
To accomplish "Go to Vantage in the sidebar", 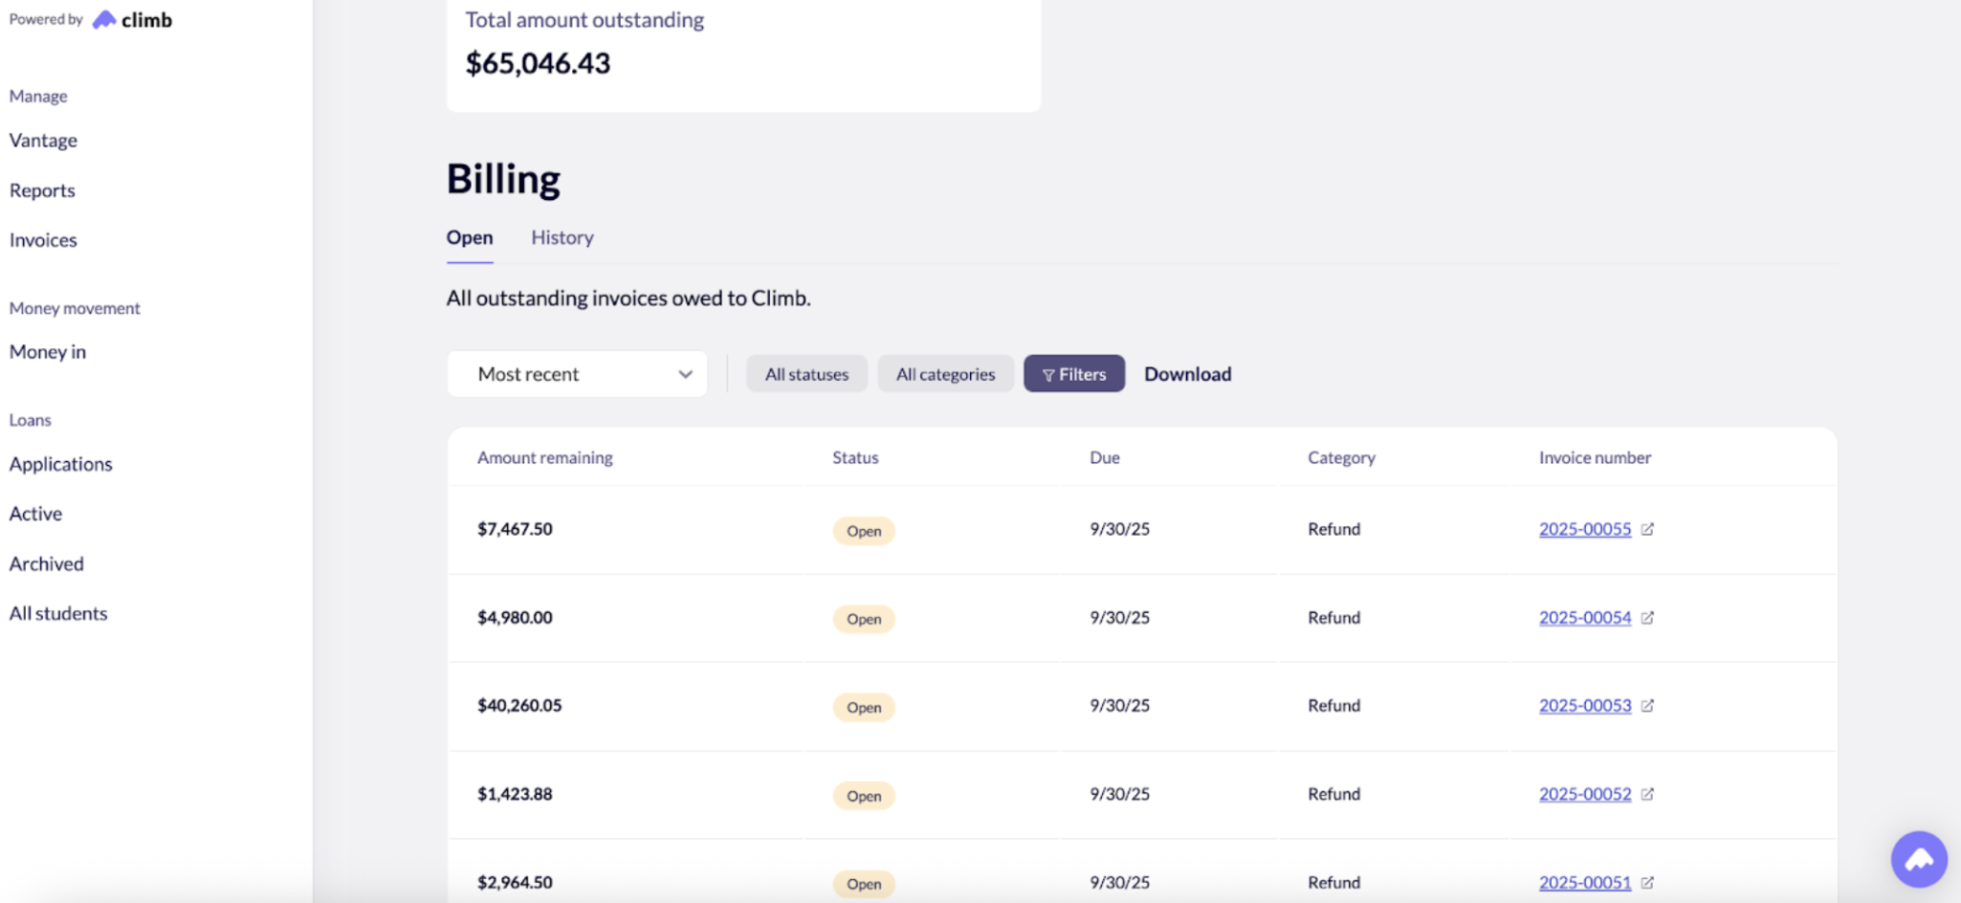I will coord(43,141).
